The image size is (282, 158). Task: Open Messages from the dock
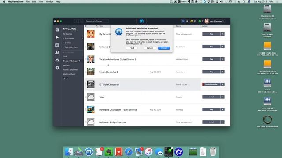(159, 152)
